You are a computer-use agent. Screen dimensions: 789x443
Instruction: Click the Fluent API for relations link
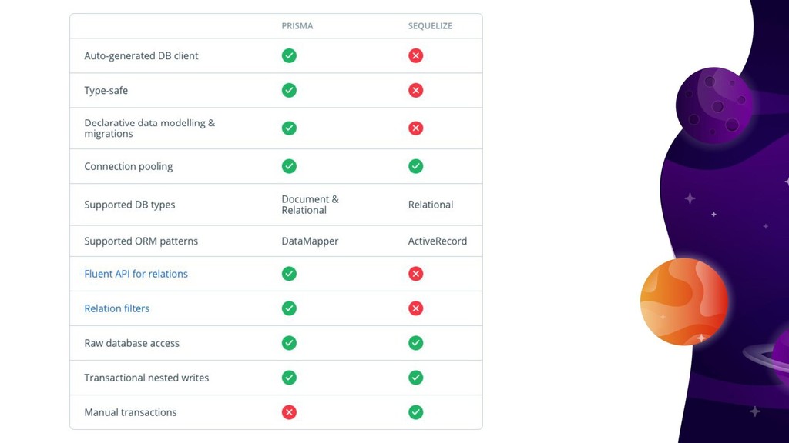pyautogui.click(x=136, y=274)
